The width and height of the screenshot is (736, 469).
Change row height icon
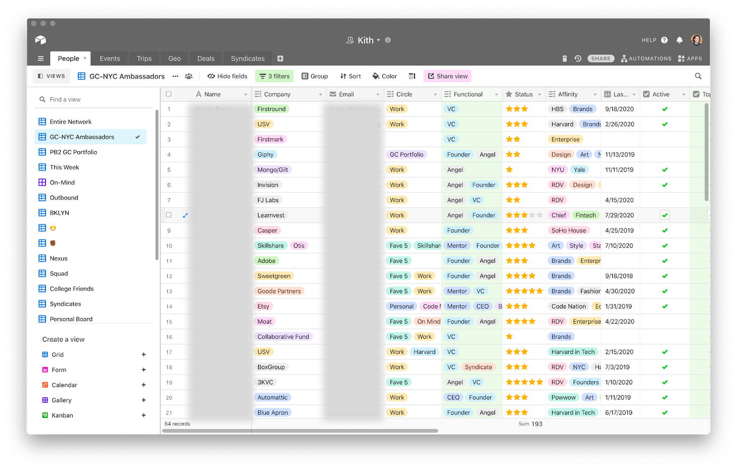pyautogui.click(x=412, y=76)
